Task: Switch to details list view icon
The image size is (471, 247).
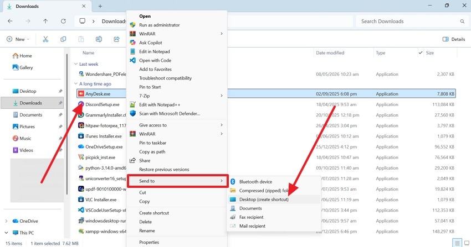Action: [457, 243]
